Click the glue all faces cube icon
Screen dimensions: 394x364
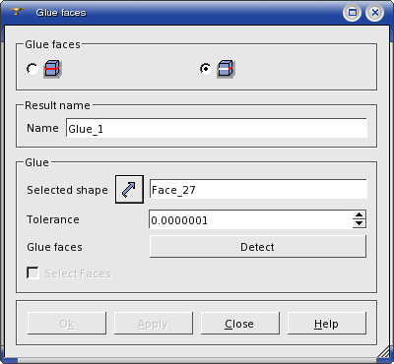52,69
